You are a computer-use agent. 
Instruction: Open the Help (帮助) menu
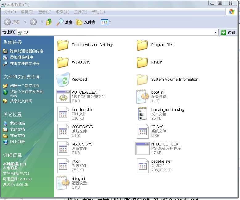(98, 12)
